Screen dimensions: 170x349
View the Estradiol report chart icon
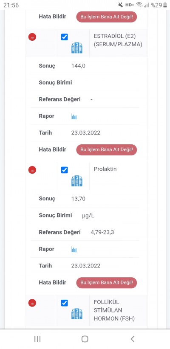coord(74,116)
